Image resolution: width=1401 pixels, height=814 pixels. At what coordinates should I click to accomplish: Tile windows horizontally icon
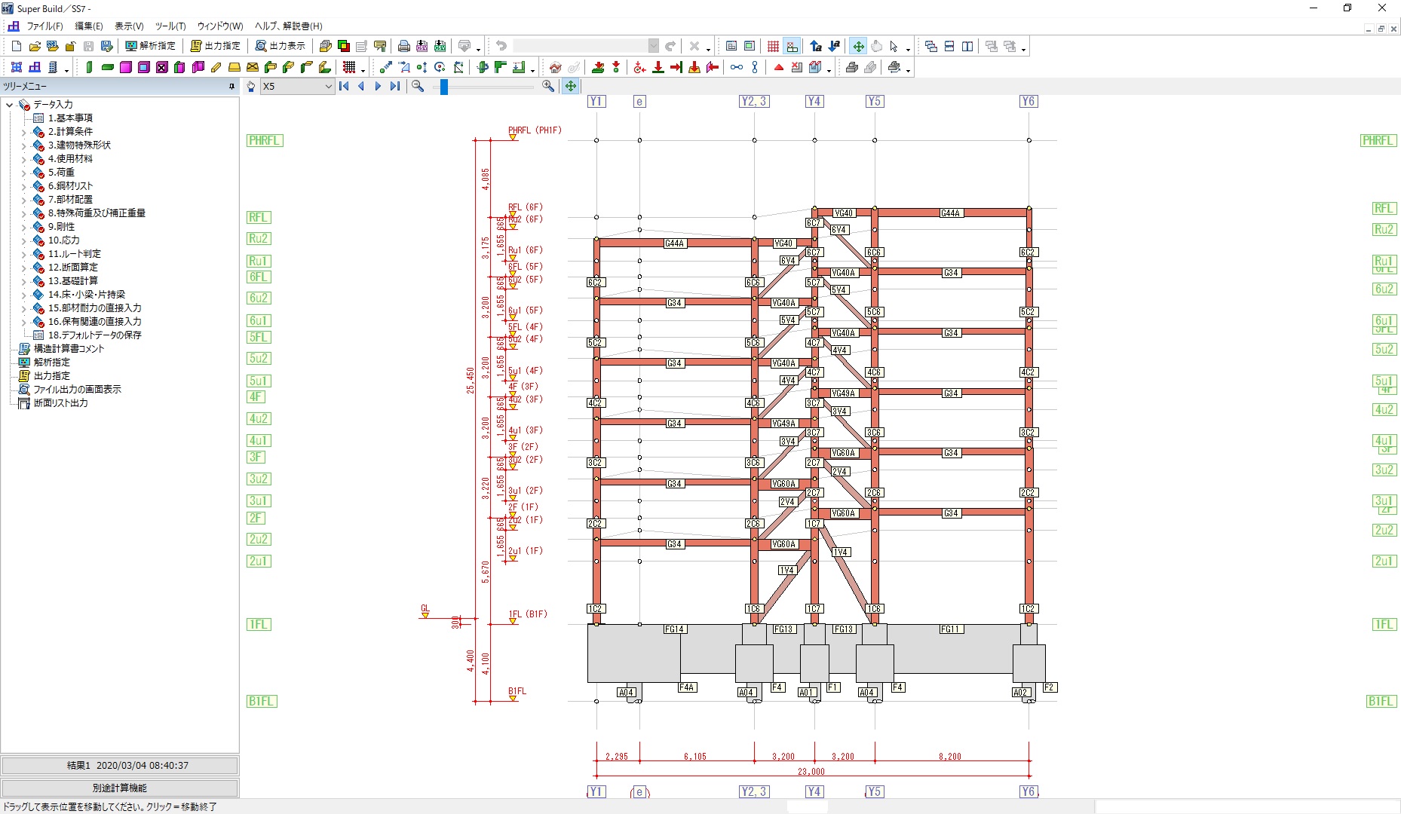point(949,47)
